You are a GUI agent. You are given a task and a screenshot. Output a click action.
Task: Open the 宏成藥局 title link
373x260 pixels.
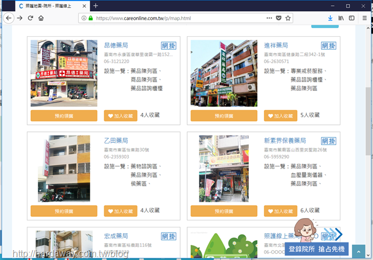pyautogui.click(x=116, y=236)
